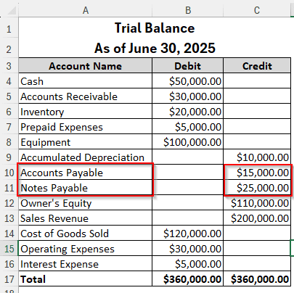The height and width of the screenshot is (293, 294).
Task: Select the Inventory account cell
Action: (x=85, y=112)
